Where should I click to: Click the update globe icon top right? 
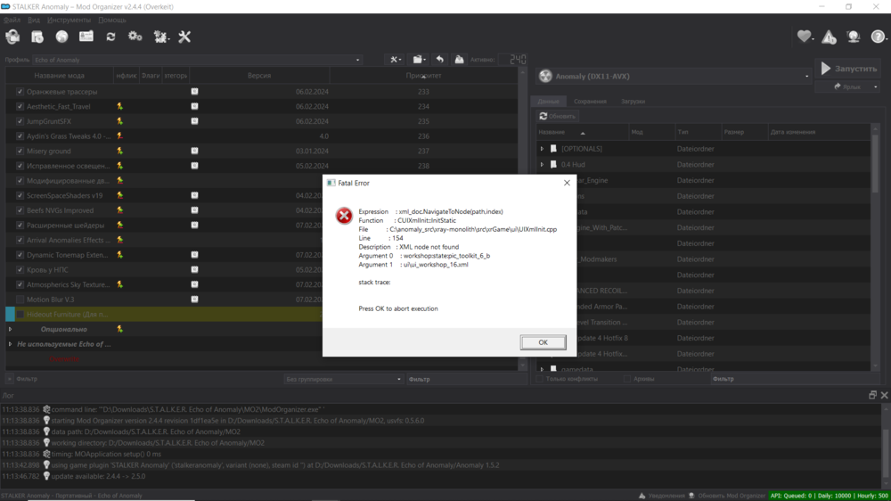pos(854,37)
